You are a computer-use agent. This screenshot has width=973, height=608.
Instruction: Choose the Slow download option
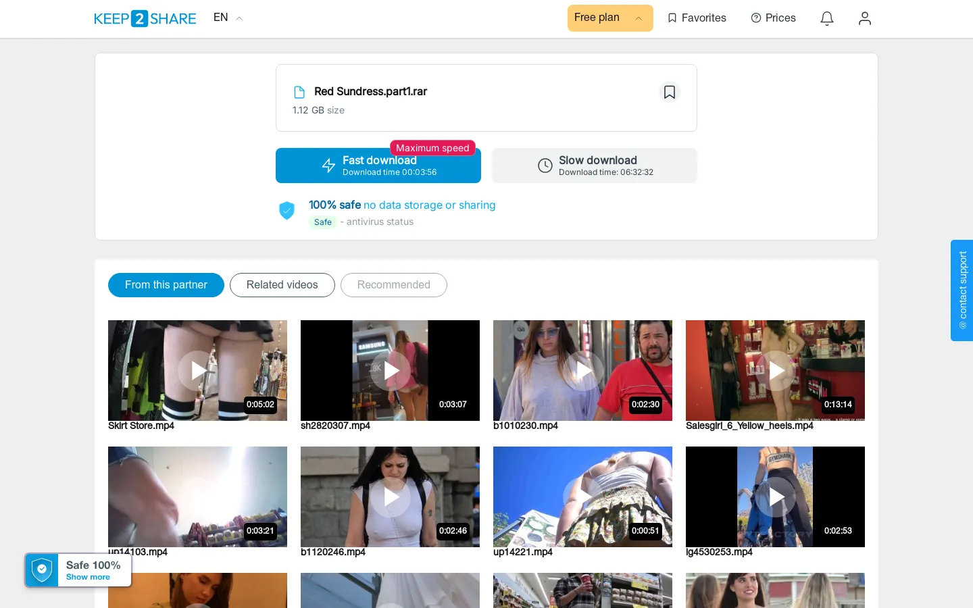pyautogui.click(x=595, y=166)
